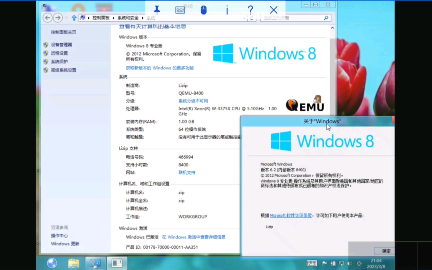This screenshot has height=270, width=432.
Task: Close the remote session toolbar with X
Action: [x=274, y=10]
